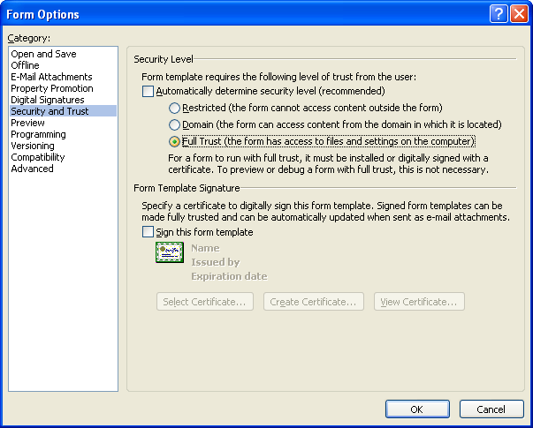
Task: Close the Form Options dialog
Action: (x=520, y=14)
